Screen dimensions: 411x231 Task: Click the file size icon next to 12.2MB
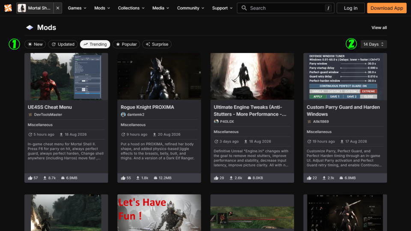(155, 178)
